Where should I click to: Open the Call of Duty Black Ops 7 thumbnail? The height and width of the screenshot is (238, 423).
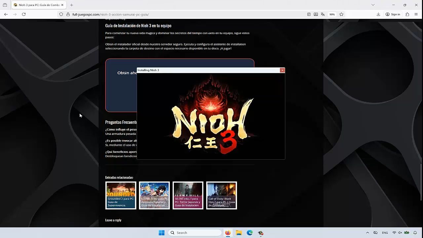(x=221, y=195)
